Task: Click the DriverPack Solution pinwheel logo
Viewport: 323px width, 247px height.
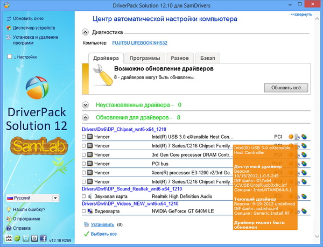Action: 37,88
